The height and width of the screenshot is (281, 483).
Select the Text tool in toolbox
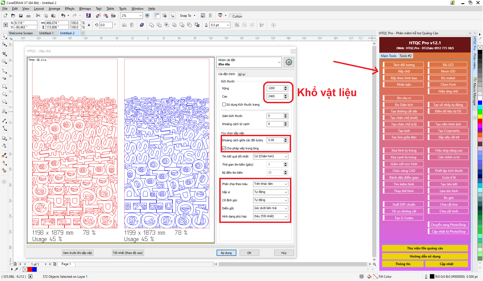coord(4,111)
